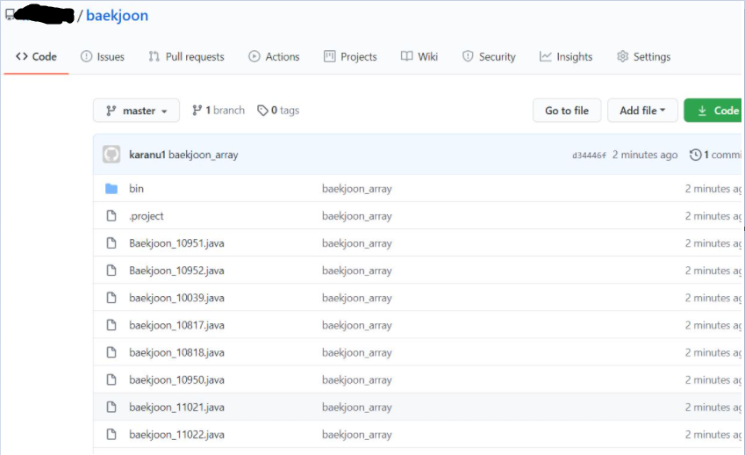745x455 pixels.
Task: Open the bin folder
Action: 136,189
